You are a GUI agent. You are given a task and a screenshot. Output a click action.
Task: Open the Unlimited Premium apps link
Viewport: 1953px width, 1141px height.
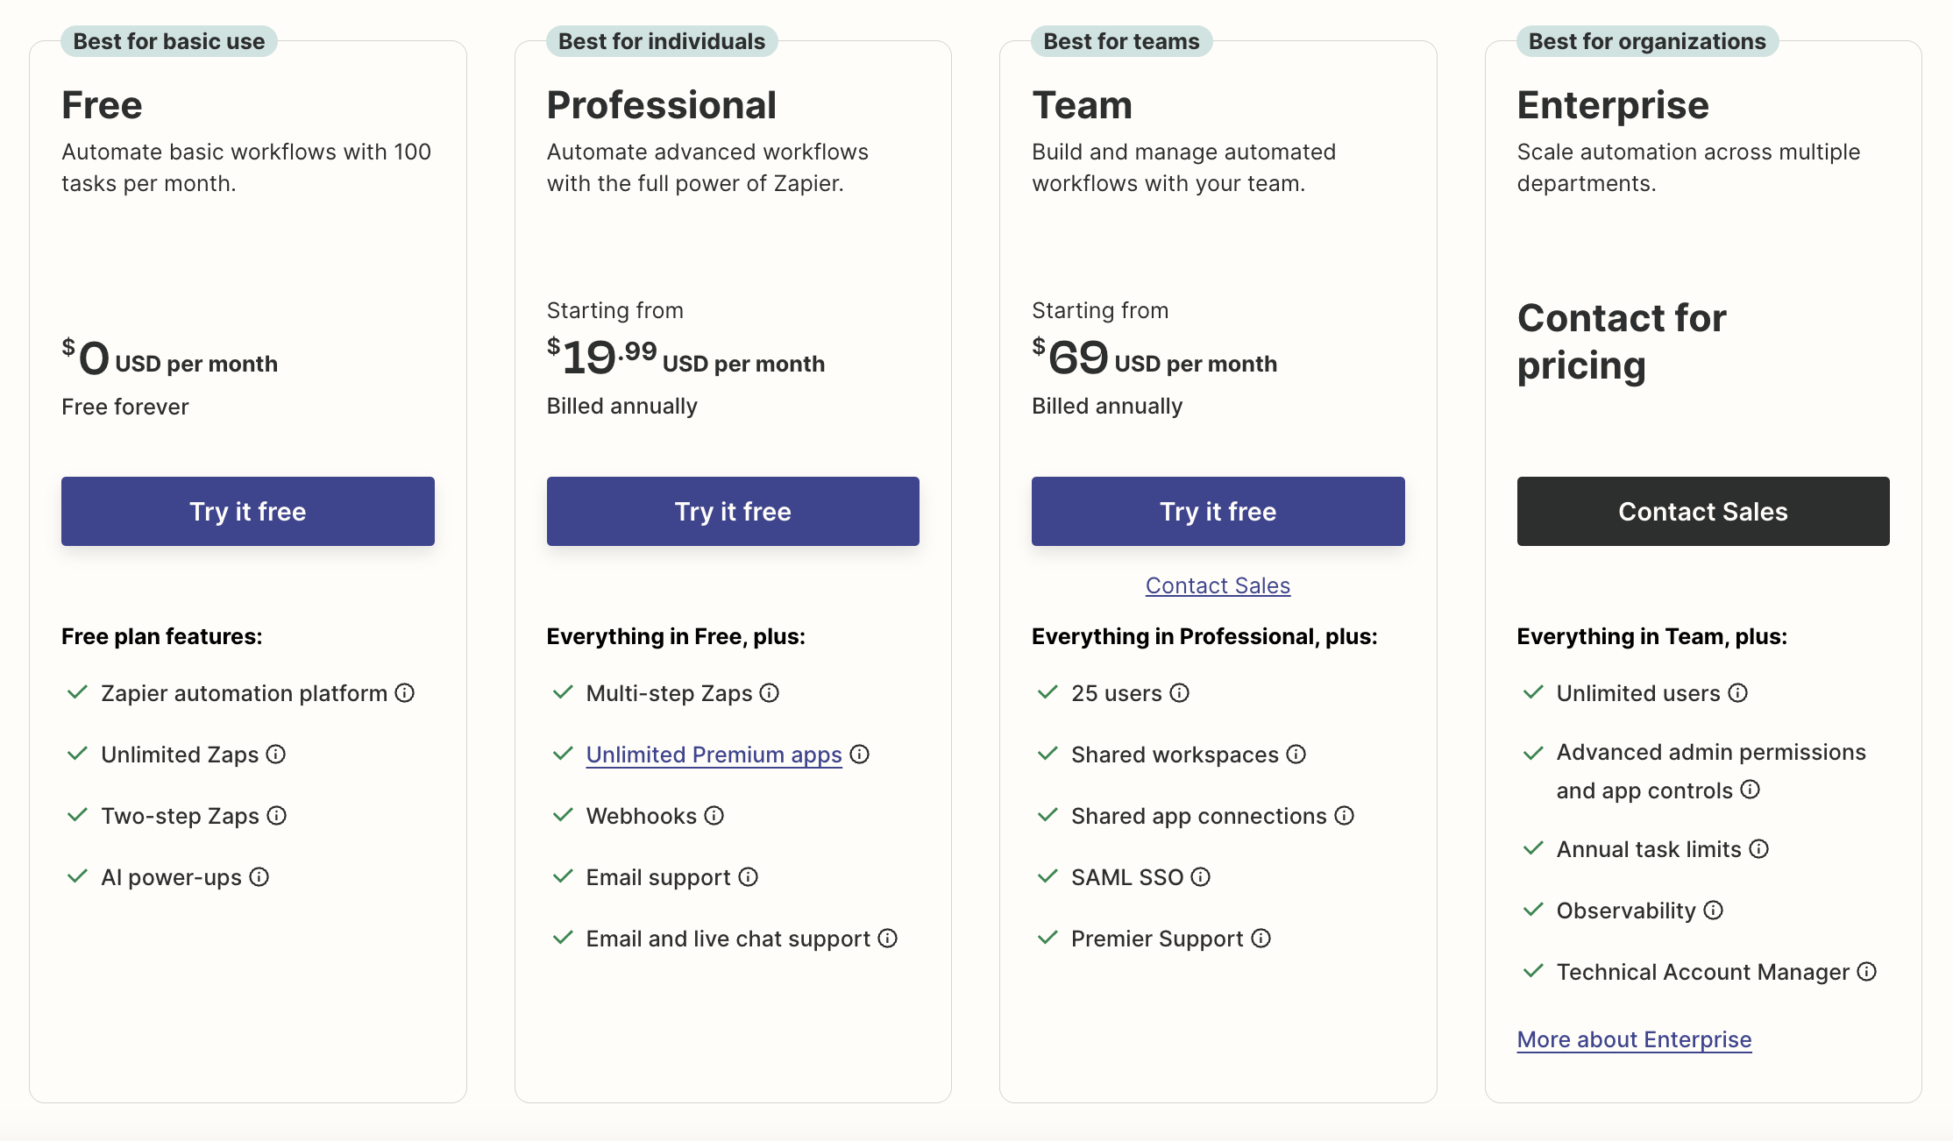pyautogui.click(x=714, y=755)
